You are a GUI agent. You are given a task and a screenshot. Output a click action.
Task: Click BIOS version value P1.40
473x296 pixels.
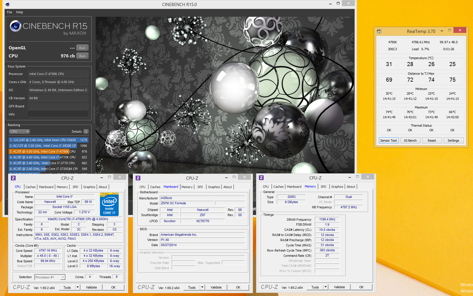click(x=202, y=240)
